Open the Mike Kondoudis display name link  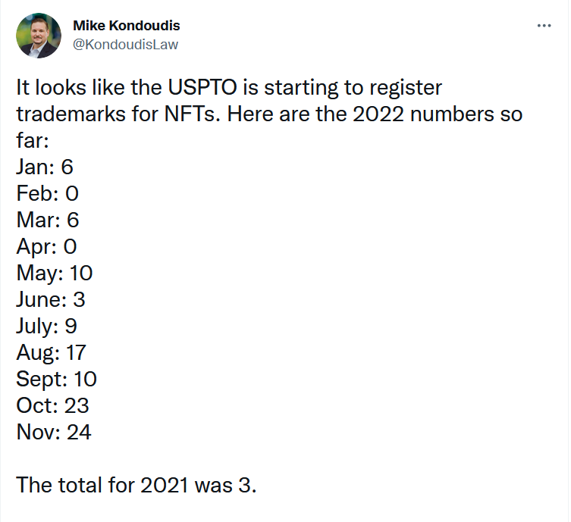tap(127, 27)
